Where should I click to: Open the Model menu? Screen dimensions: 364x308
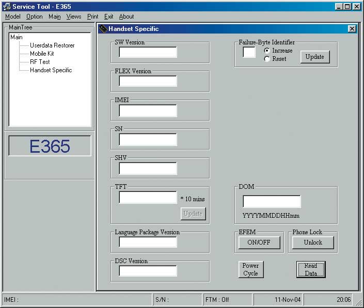pos(13,17)
